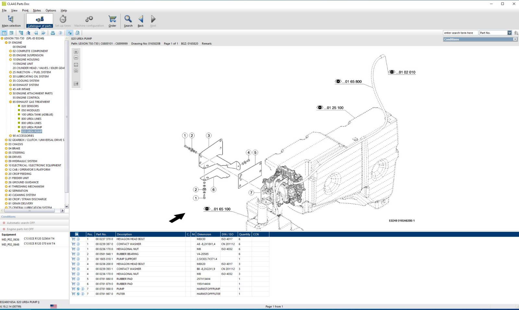Screen dimensions: 519x310
Task: Click the tree horizontal scrollbar right arrow
Action: click(x=62, y=211)
